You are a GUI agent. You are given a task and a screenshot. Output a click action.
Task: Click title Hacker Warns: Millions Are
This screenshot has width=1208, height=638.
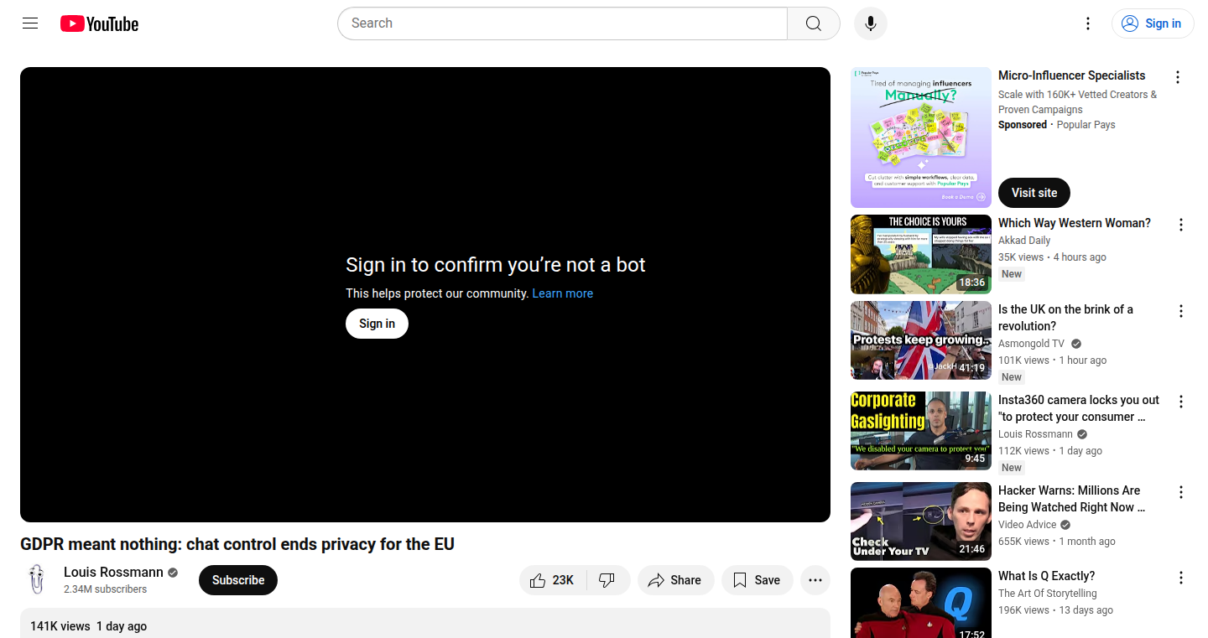(1071, 499)
